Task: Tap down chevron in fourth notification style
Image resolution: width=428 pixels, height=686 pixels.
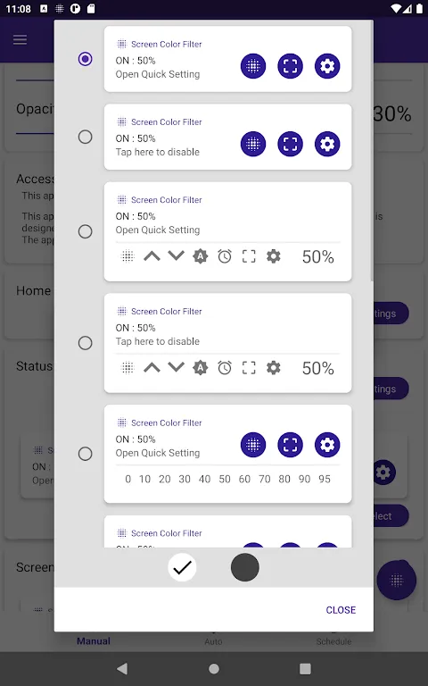Action: click(177, 367)
